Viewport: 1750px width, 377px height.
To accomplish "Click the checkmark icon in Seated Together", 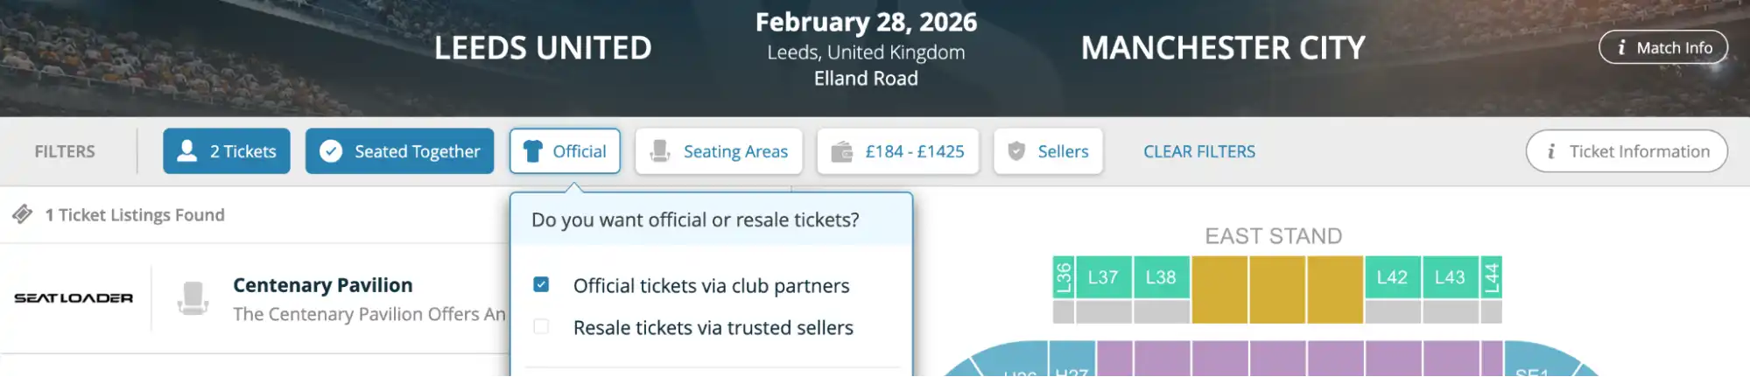I will (x=331, y=151).
